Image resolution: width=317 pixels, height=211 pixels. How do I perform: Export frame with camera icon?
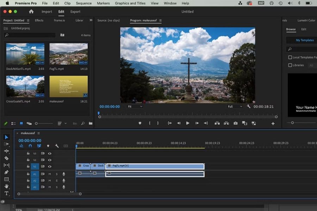[236, 123]
